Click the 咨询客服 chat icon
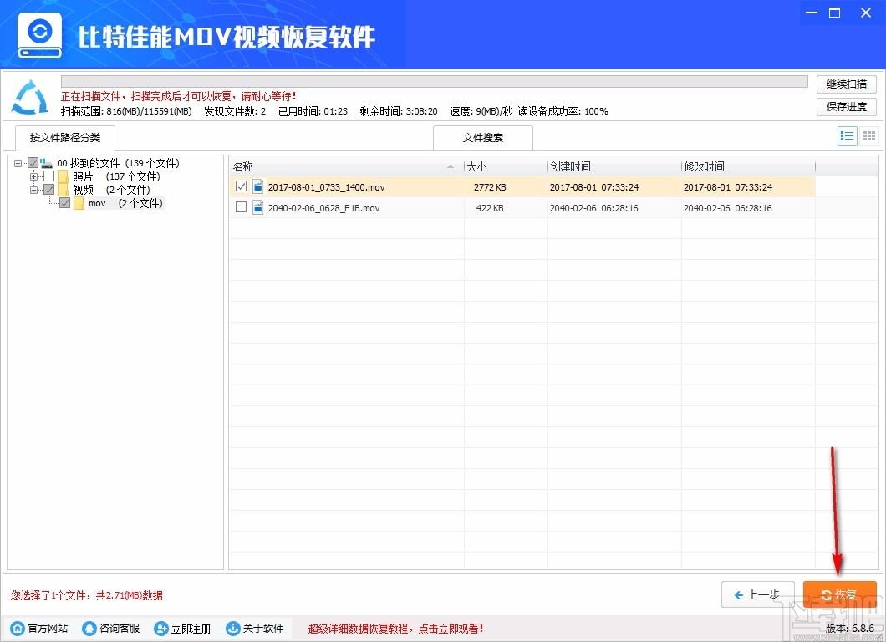The image size is (886, 642). point(89,629)
